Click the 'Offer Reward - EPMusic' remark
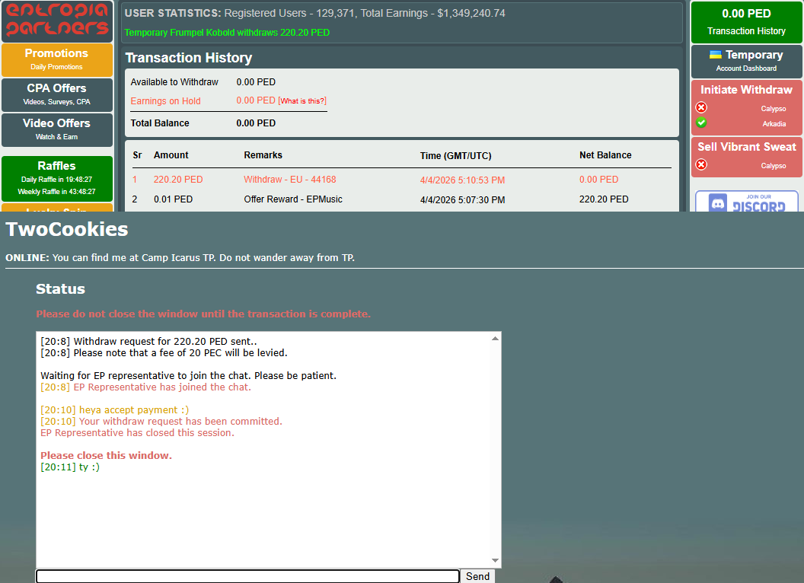 click(293, 199)
